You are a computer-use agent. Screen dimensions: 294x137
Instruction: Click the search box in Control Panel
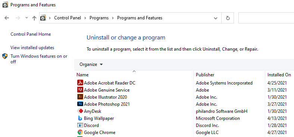266,18
